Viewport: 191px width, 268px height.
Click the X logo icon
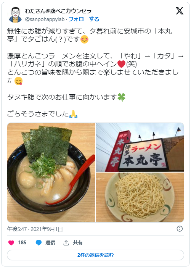pyautogui.click(x=180, y=11)
